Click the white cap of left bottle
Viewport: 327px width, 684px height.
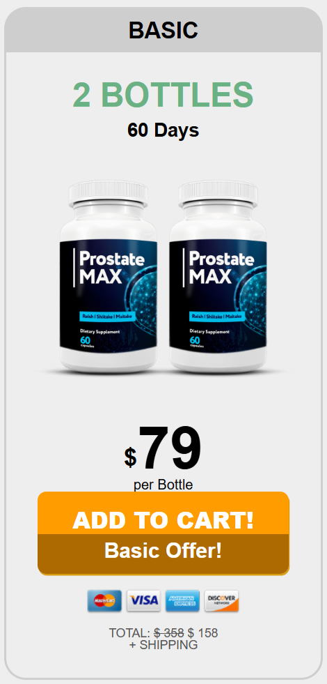[x=109, y=193]
